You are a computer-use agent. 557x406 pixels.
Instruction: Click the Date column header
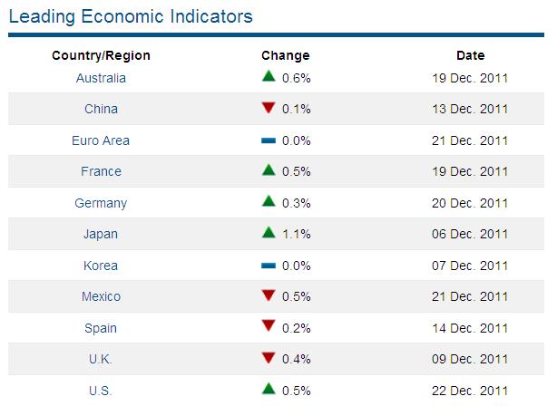(470, 55)
